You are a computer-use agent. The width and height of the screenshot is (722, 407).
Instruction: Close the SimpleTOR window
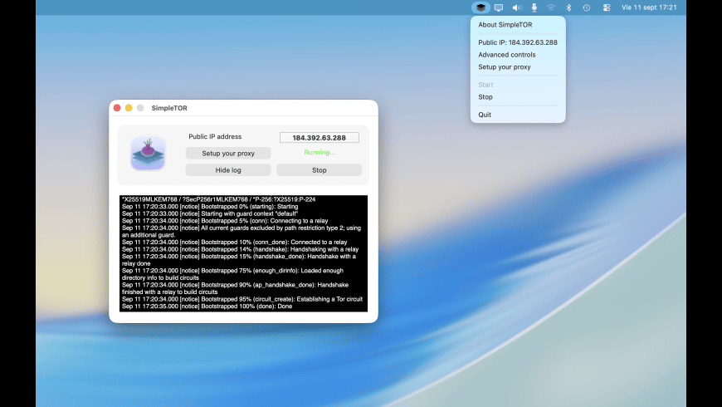pyautogui.click(x=117, y=108)
